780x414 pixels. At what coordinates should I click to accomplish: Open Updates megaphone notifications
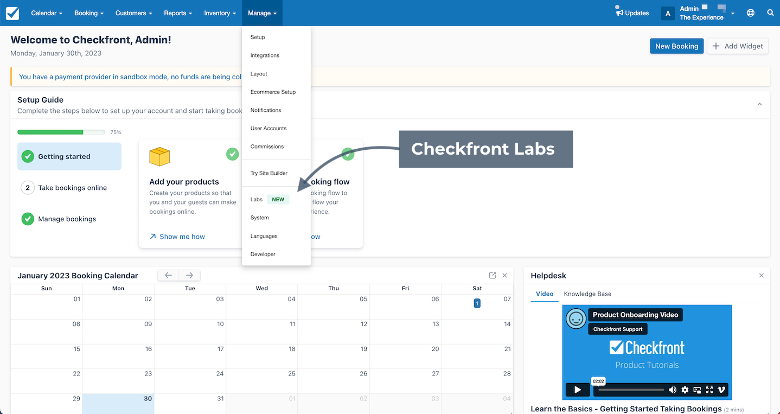[x=632, y=13]
